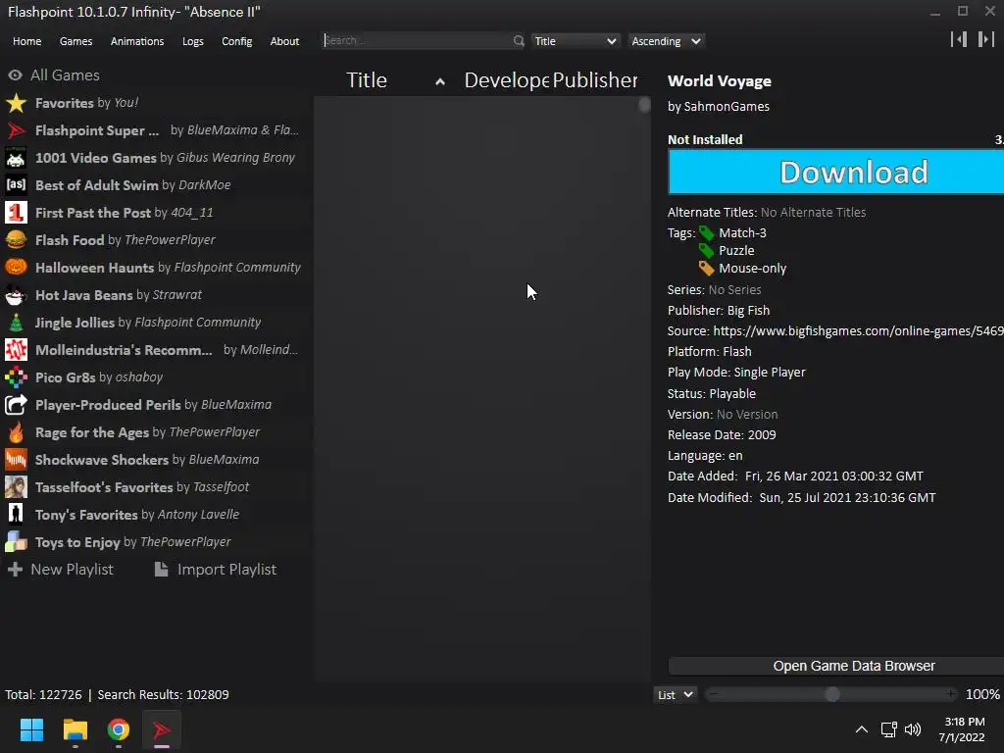Viewport: 1004px width, 753px height.
Task: Open the bigfishgames.com source link
Action: pos(858,331)
